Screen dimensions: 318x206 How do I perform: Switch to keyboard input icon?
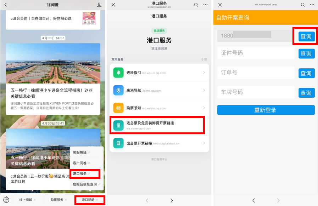point(6,200)
